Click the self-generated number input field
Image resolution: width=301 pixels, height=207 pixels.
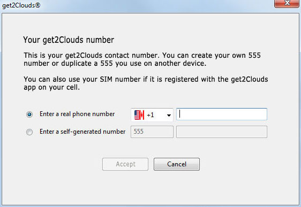pyautogui.click(x=222, y=132)
